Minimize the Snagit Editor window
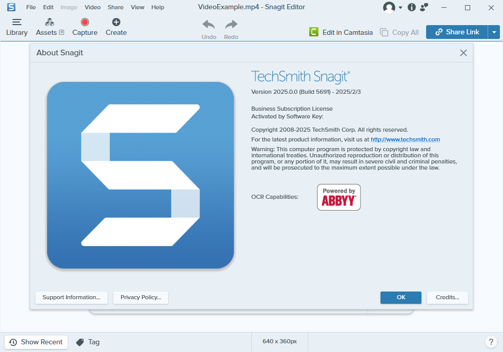 pos(444,7)
